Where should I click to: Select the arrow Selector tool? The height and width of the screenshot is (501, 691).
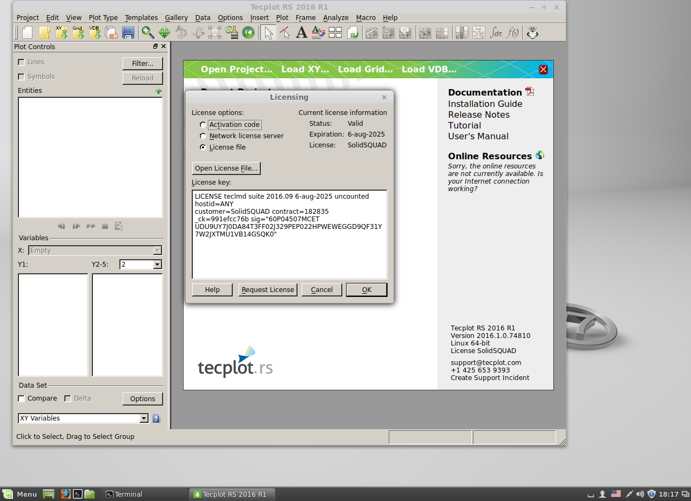tap(268, 32)
